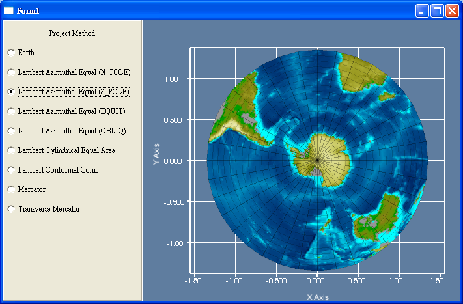
Task: Click the Y Axis label
Action: point(156,154)
